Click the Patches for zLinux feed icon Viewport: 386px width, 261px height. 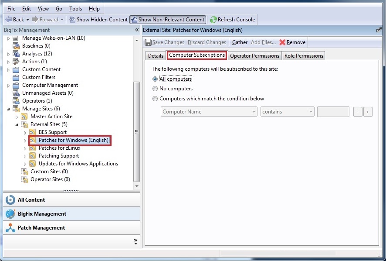[x=32, y=148]
